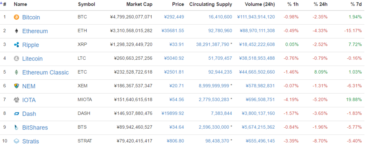Click the NEM shield logo icon

coord(16,86)
